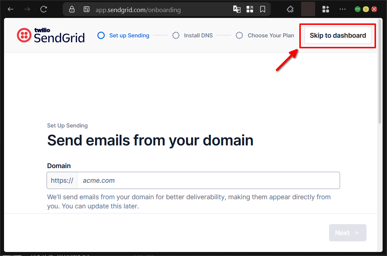This screenshot has height=256, width=387.
Task: Click the site security lock icon
Action: pyautogui.click(x=72, y=9)
